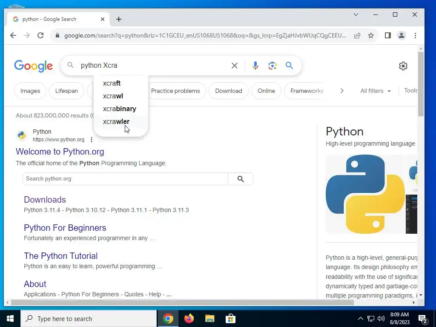436x327 pixels.
Task: Filter results by Images
Action: (30, 91)
